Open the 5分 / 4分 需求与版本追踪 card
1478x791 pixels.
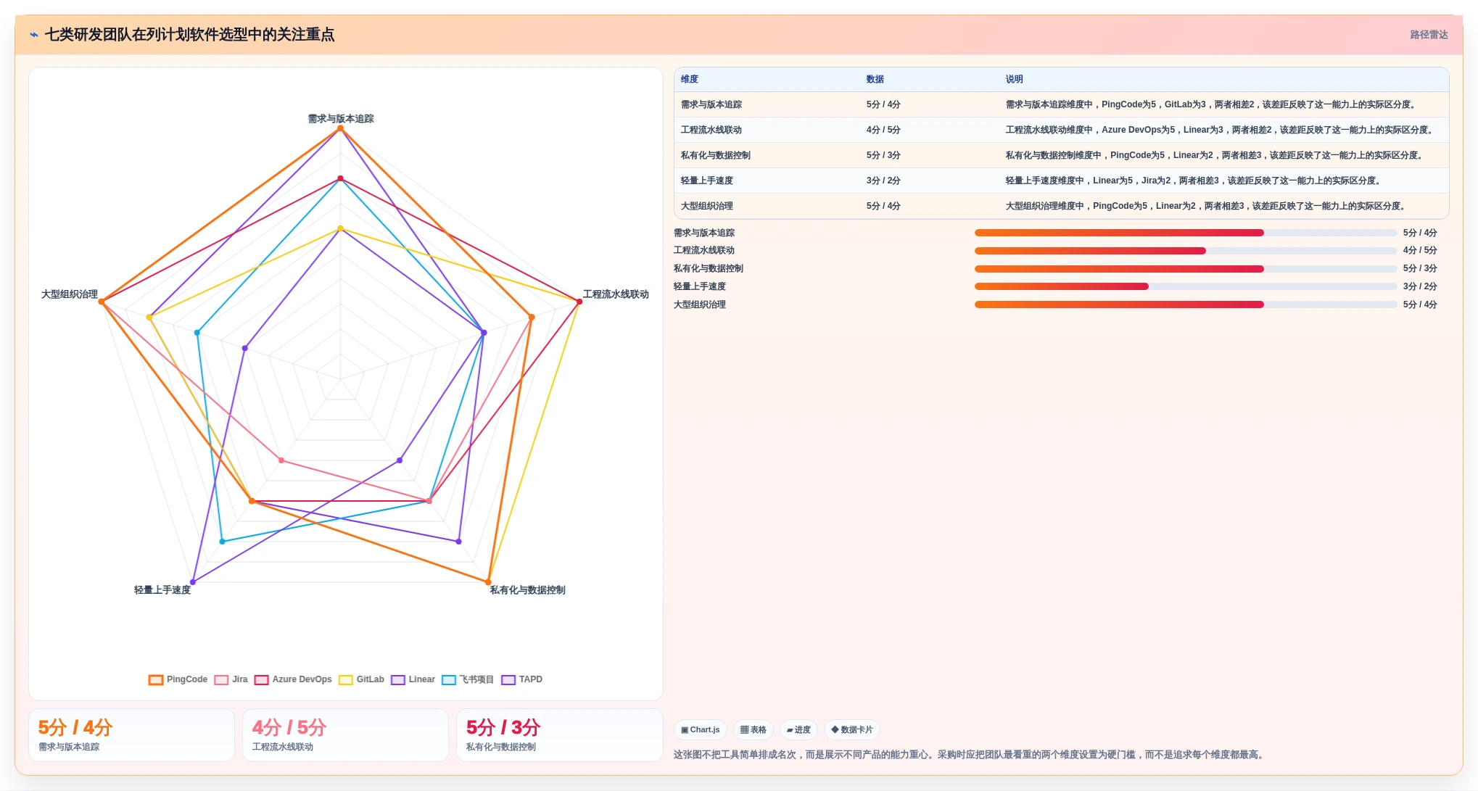click(x=131, y=735)
